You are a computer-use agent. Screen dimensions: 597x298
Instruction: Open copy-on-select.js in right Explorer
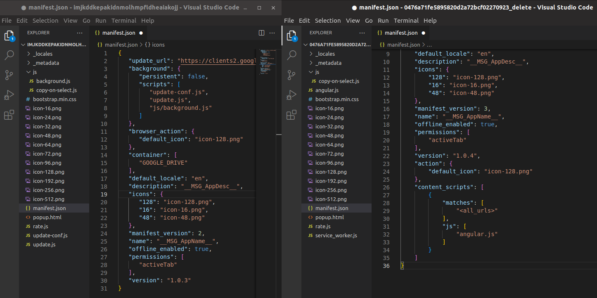click(x=336, y=81)
